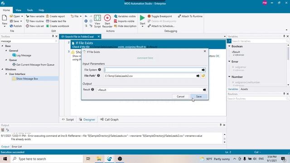
Task: Collapse the General tree node
Action: coord(6,50)
